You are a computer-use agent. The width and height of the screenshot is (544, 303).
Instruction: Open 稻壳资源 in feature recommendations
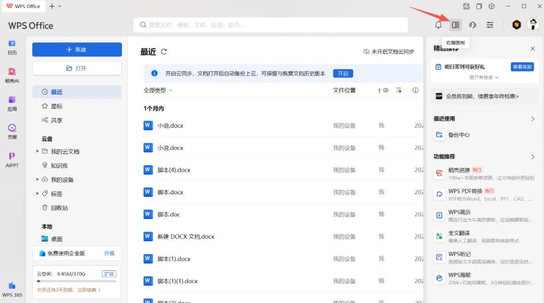point(485,174)
